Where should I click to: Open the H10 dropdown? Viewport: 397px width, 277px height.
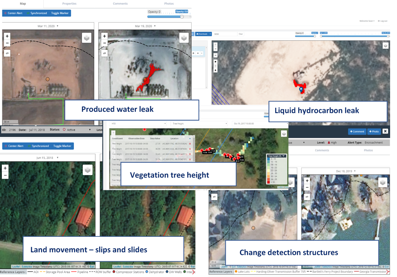pyautogui.click(x=138, y=124)
